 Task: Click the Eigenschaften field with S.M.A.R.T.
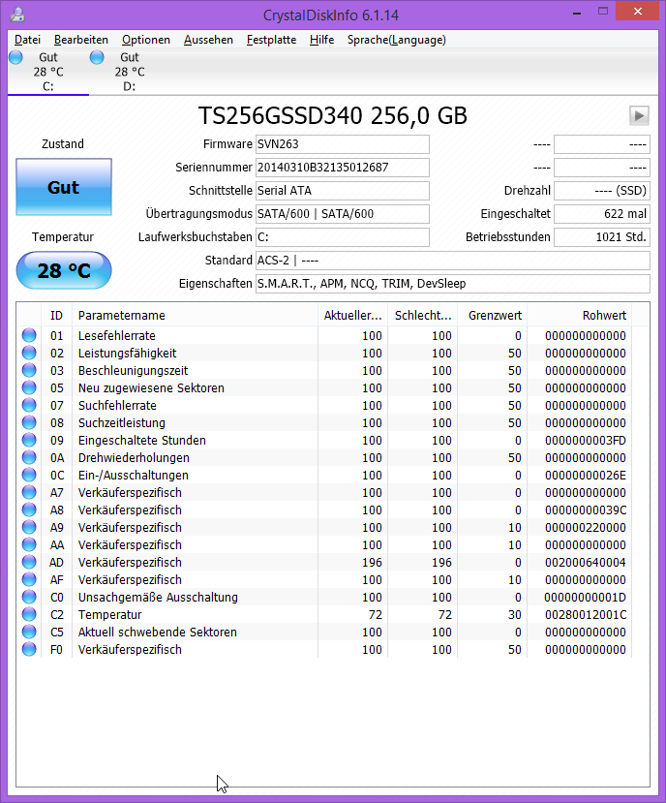point(452,284)
